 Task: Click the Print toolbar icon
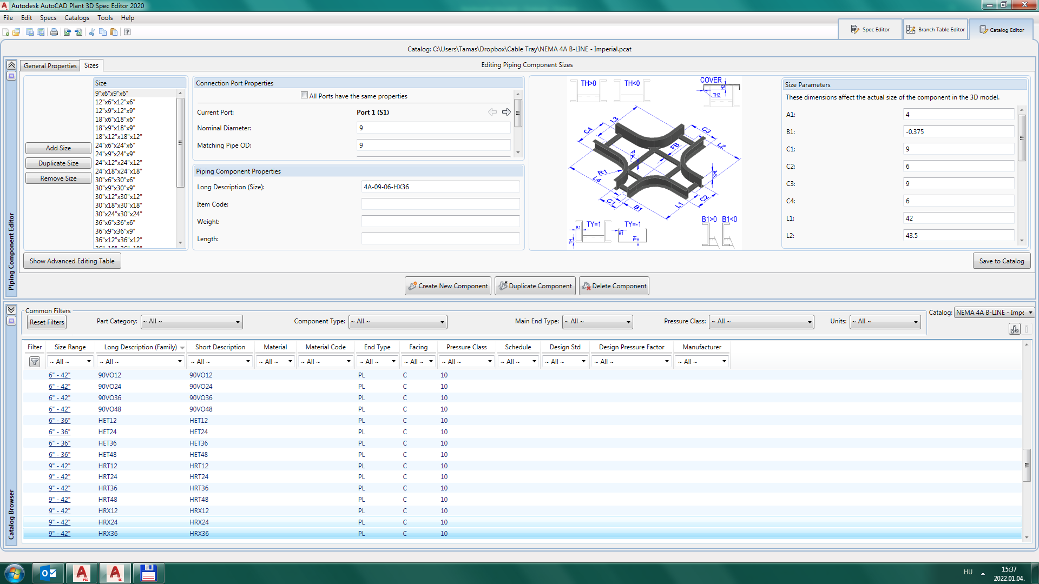54,32
